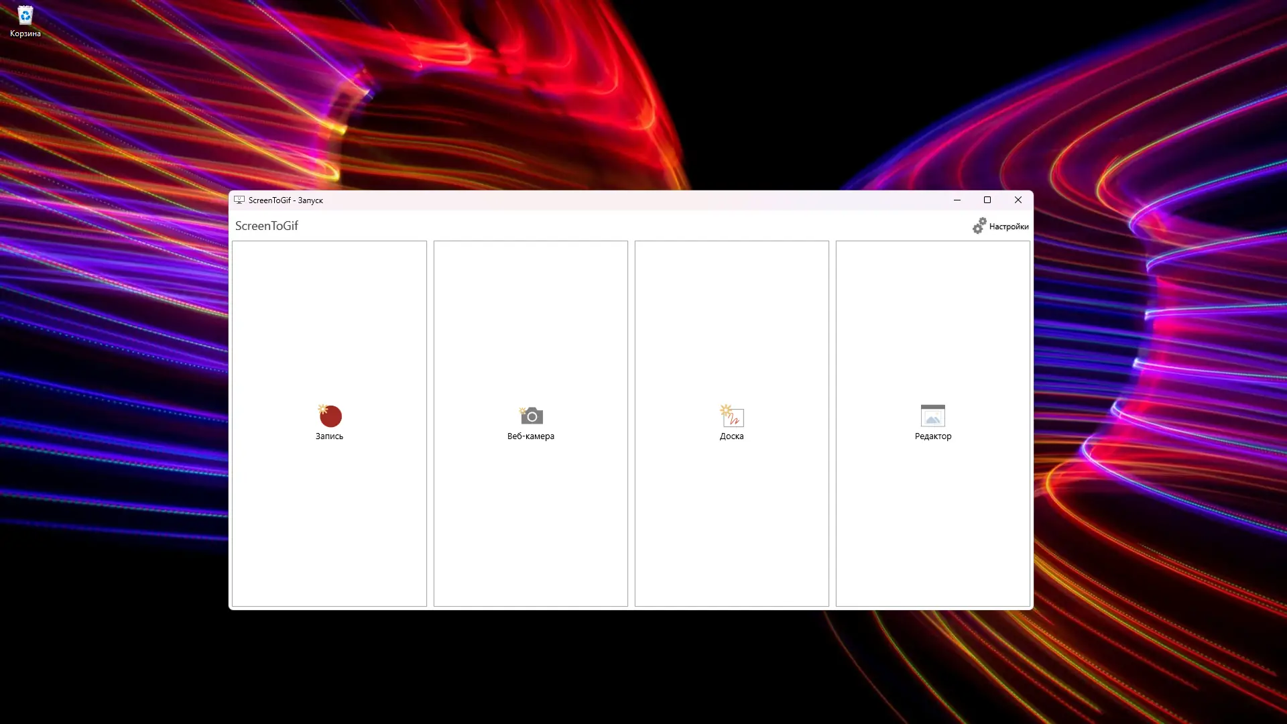Image resolution: width=1287 pixels, height=724 pixels.
Task: Click the Доска text label
Action: click(x=731, y=436)
